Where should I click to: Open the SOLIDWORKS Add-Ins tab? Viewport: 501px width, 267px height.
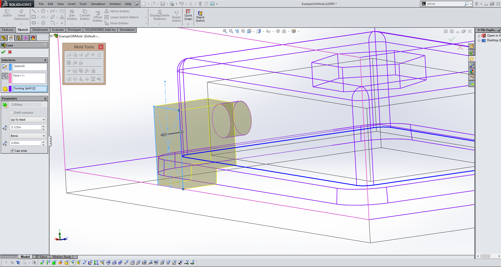(x=100, y=30)
